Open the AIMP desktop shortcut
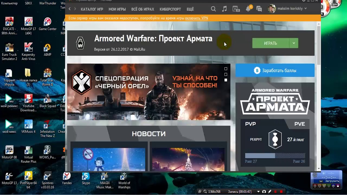Image resolution: width=347 pixels, height=195 pixels. pyautogui.click(x=47, y=50)
